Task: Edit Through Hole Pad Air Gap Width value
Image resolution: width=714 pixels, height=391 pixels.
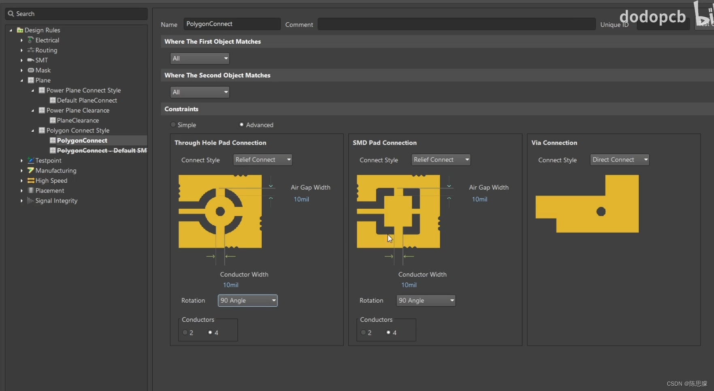Action: pos(301,199)
